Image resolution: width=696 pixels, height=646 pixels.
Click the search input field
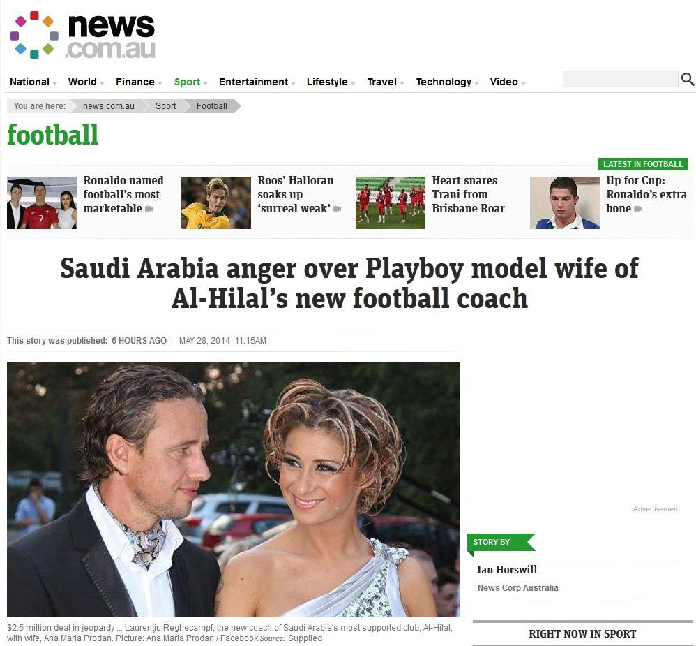pos(620,79)
